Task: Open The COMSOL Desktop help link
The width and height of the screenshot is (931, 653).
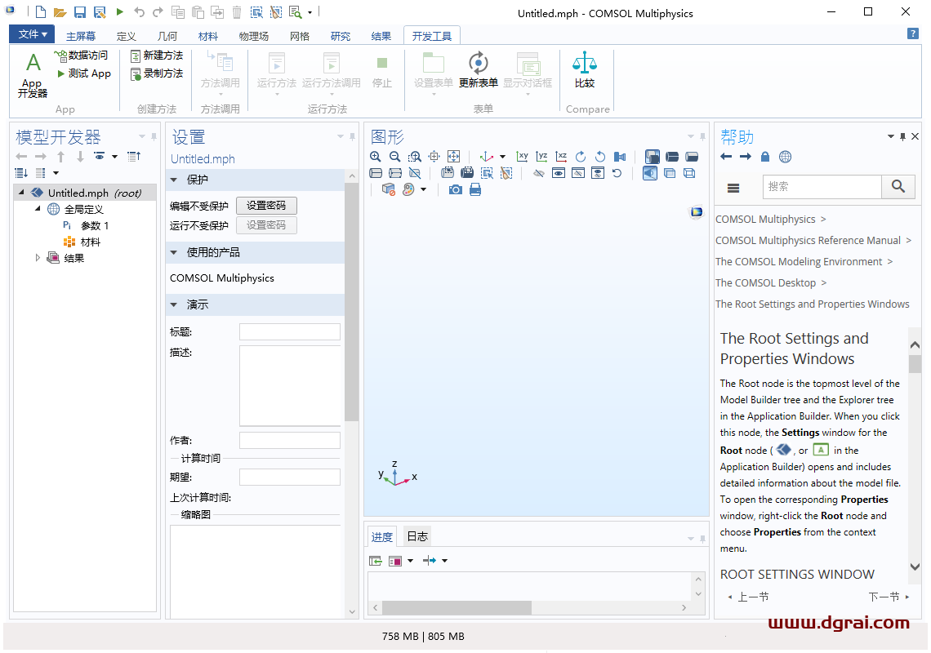Action: (765, 282)
